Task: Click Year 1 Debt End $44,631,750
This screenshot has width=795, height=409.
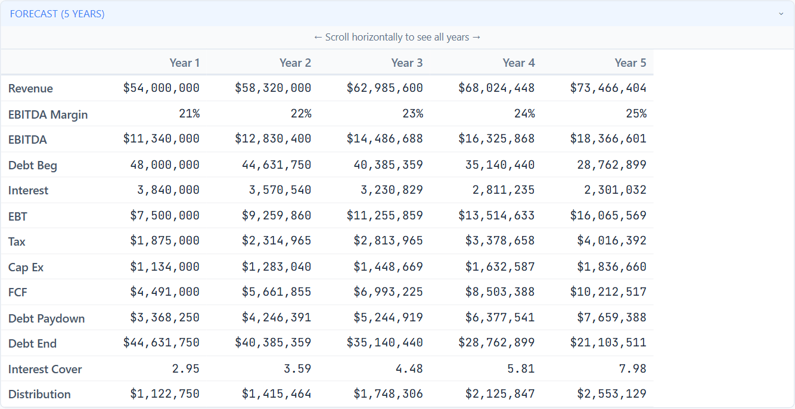Action: pyautogui.click(x=162, y=342)
